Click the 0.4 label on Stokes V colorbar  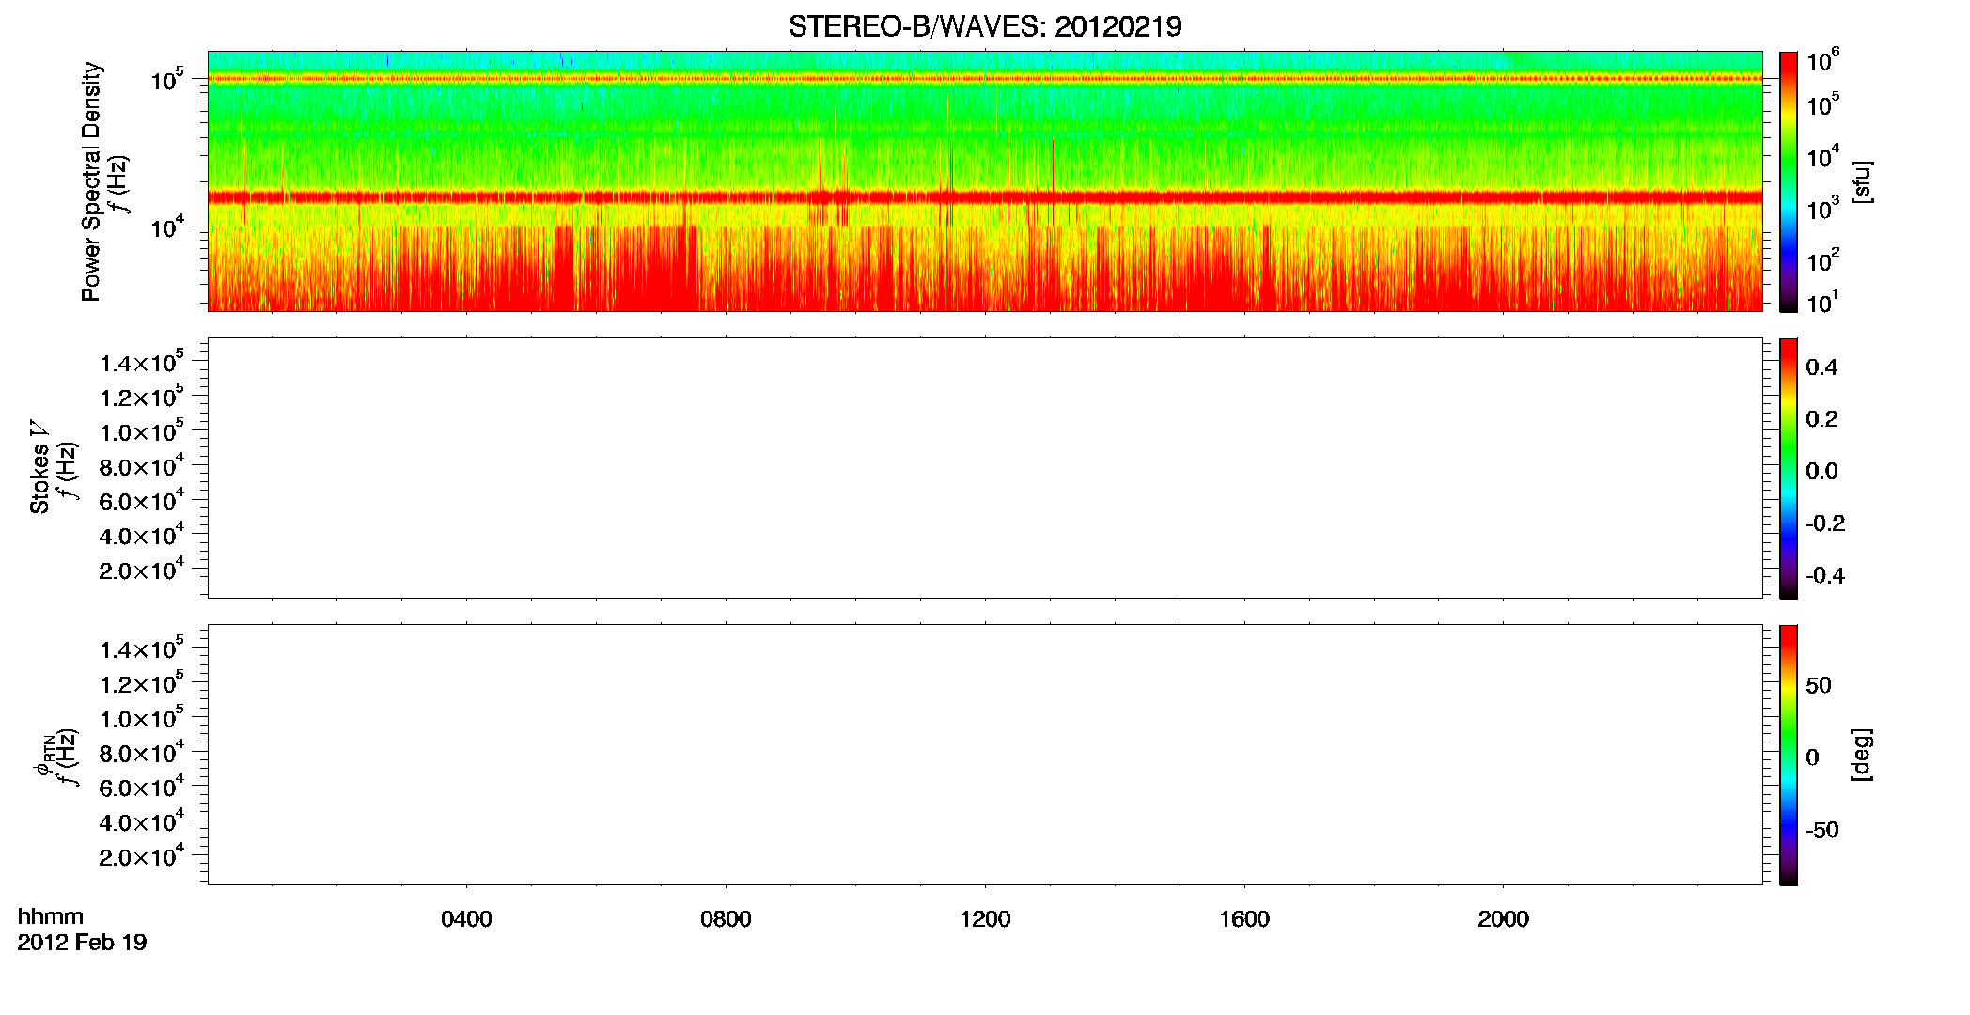1821,367
